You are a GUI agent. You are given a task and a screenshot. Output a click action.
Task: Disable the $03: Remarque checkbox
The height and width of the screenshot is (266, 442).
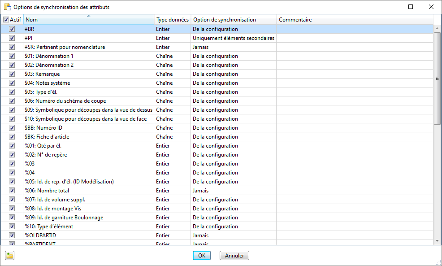pyautogui.click(x=12, y=74)
